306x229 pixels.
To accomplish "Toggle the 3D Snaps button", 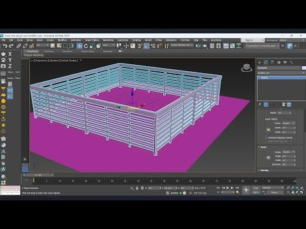I will pos(140,46).
